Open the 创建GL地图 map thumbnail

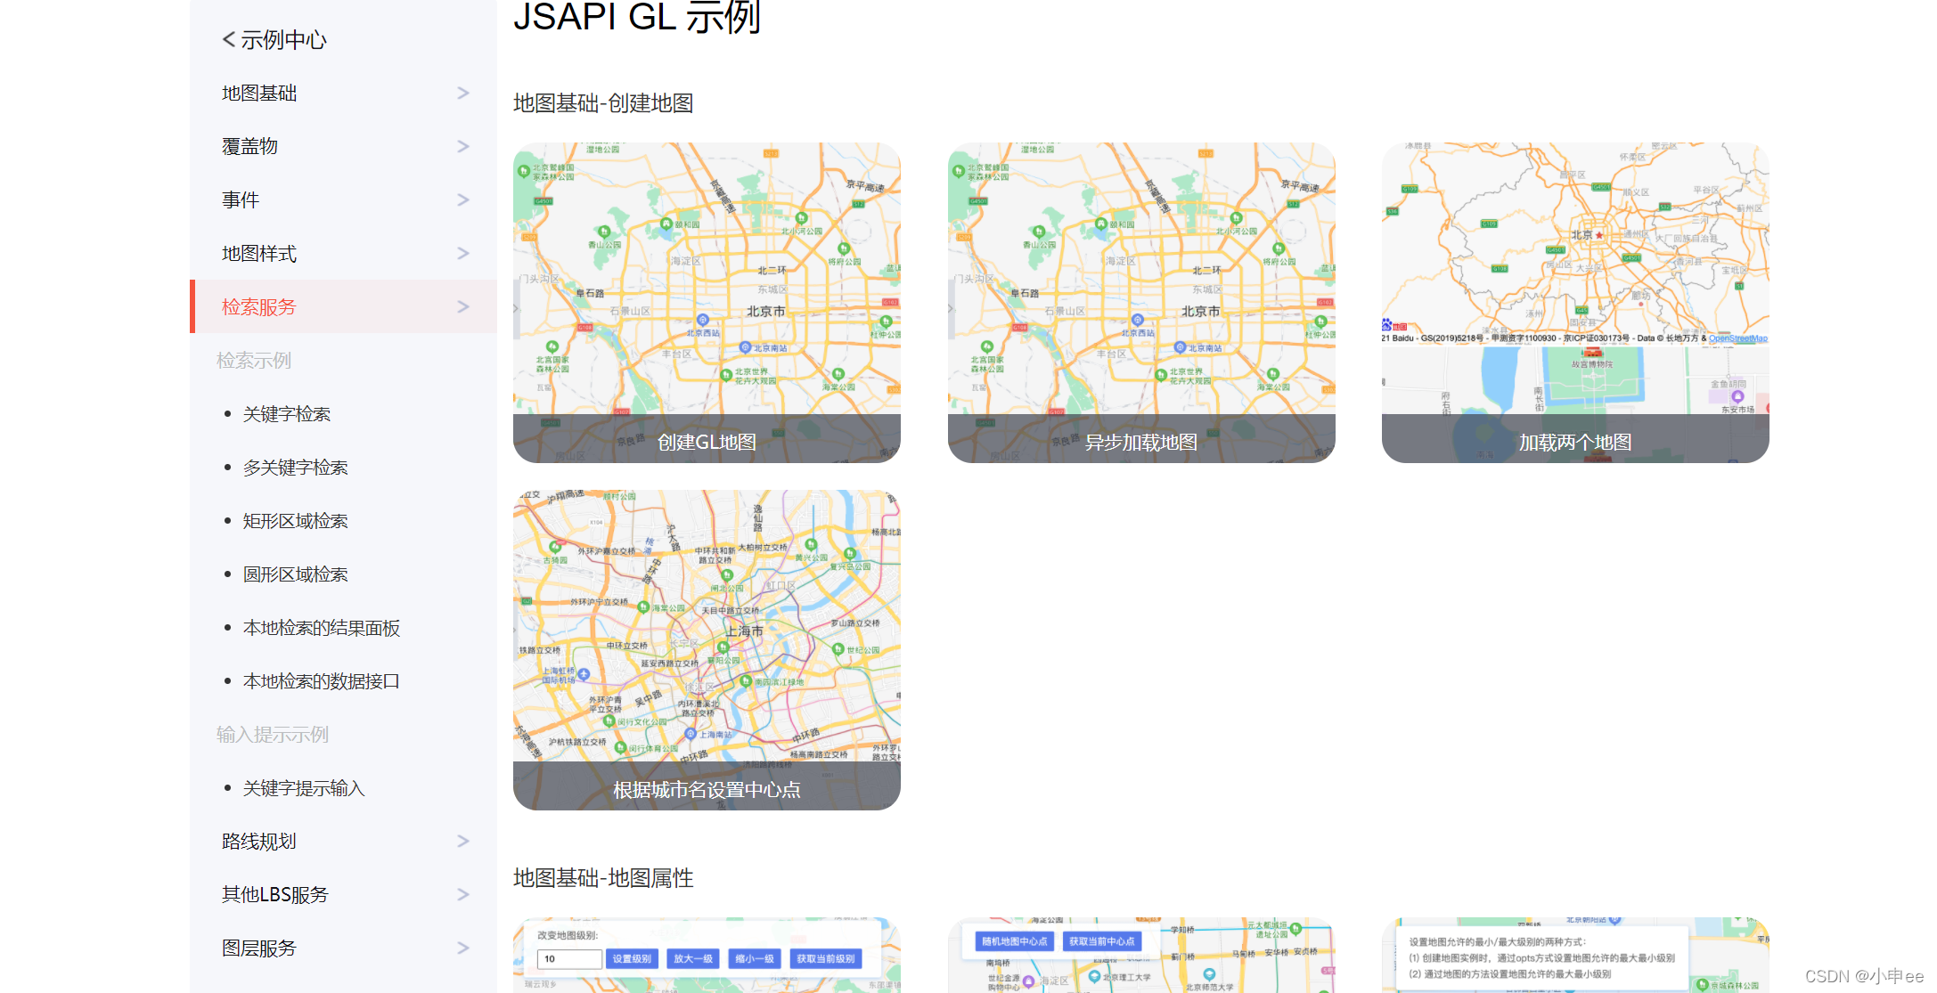pyautogui.click(x=707, y=303)
